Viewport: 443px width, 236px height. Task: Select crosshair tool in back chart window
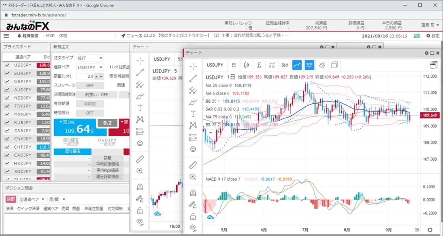point(140,61)
